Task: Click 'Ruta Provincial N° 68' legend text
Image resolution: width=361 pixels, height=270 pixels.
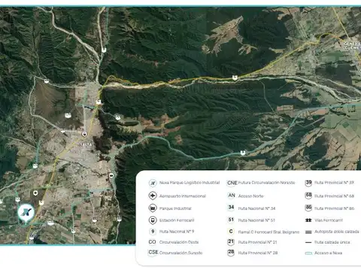Action: coord(334,196)
